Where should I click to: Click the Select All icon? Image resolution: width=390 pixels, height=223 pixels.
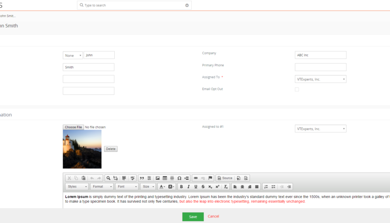[124, 178]
